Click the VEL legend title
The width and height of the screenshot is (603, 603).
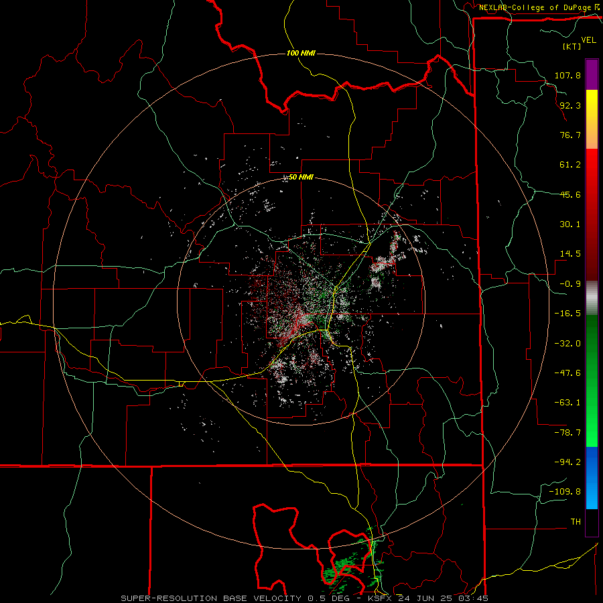click(589, 40)
